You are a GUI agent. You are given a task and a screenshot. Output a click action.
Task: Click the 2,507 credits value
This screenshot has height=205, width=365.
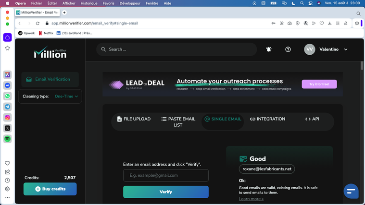70,178
